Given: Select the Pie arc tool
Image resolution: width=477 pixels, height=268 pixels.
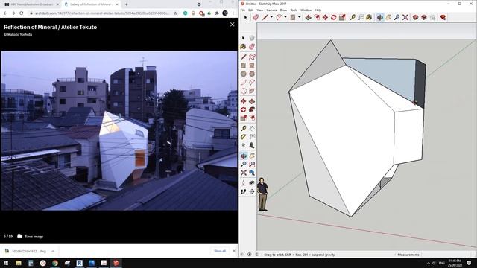Looking at the screenshot, I should tap(252, 91).
